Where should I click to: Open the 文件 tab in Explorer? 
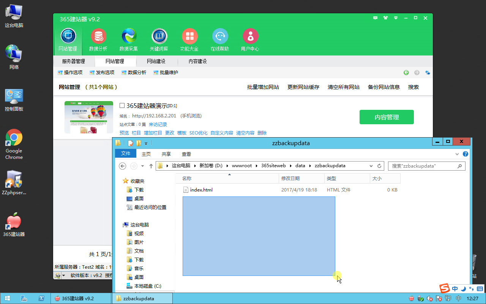[x=126, y=154]
